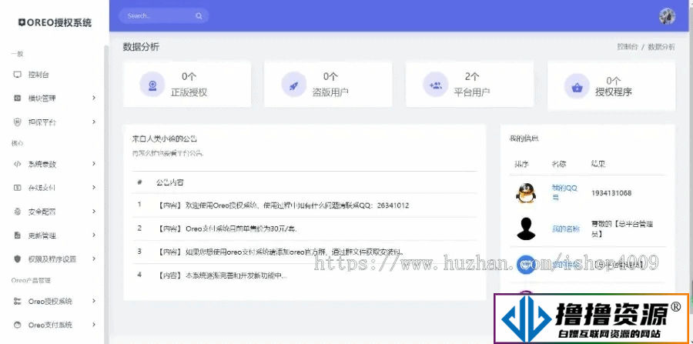Click the OREO授权系统 logo icon
The height and width of the screenshot is (344, 693).
(x=22, y=22)
